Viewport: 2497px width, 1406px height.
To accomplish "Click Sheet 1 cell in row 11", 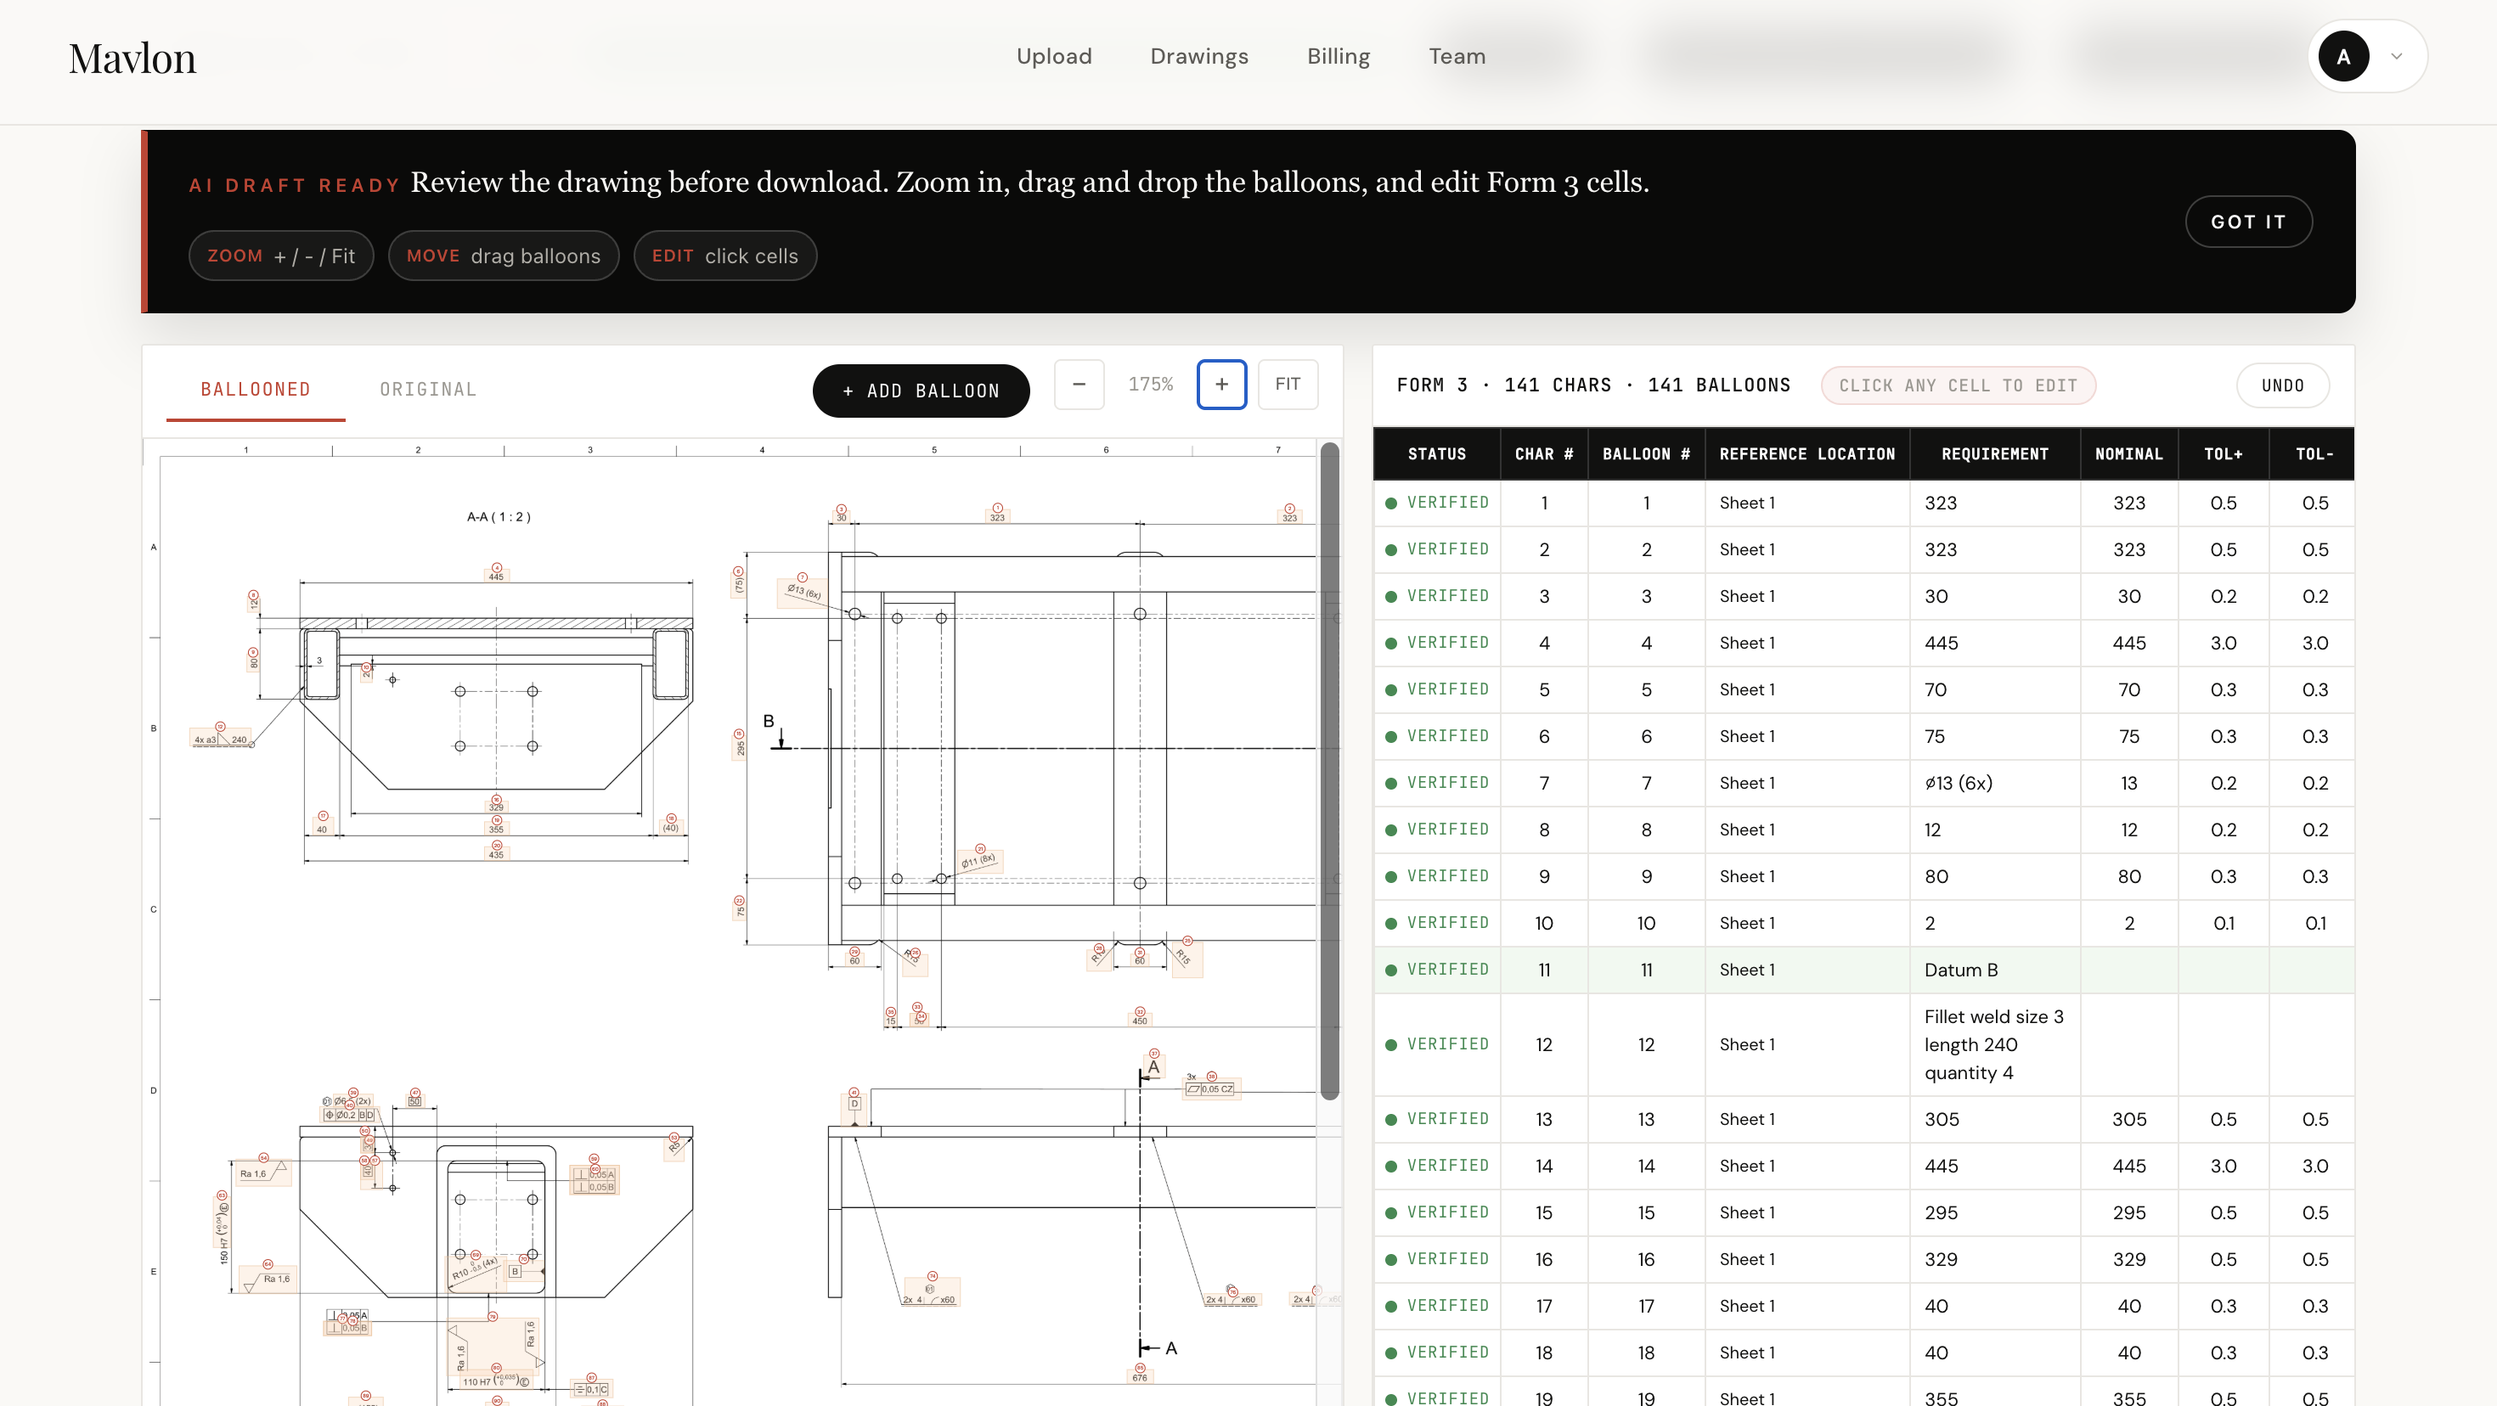I will click(x=1807, y=970).
